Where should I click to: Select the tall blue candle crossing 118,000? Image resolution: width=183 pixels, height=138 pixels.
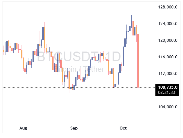point(123,56)
